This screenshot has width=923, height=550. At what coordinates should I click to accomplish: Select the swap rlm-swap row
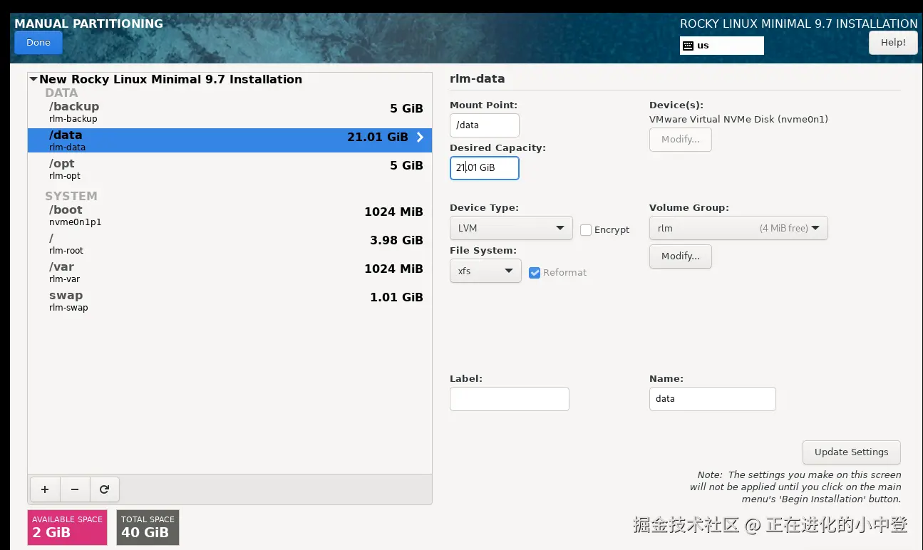tap(230, 301)
